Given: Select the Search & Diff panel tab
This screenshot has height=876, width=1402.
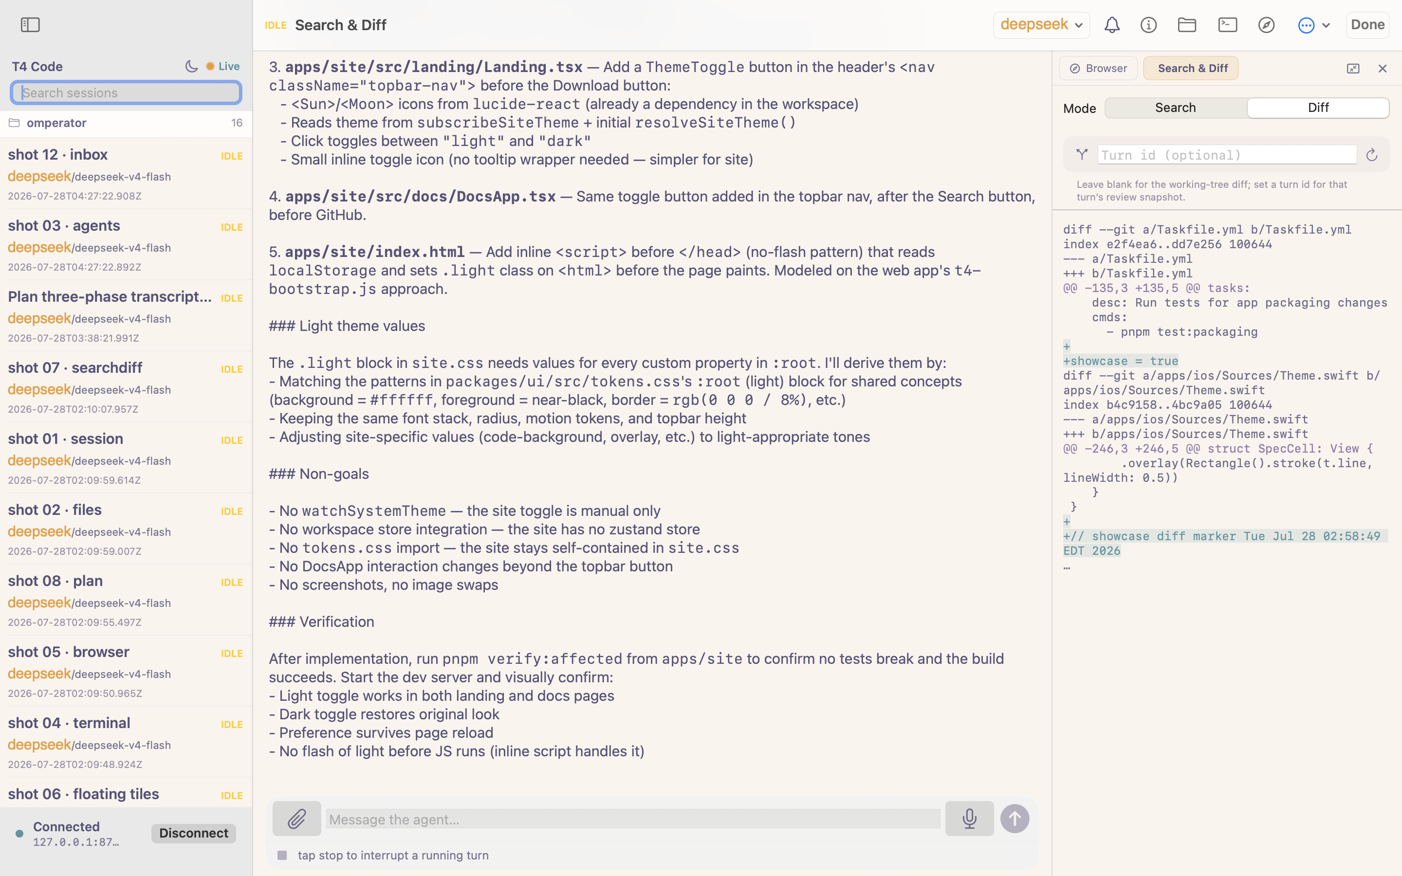Looking at the screenshot, I should (x=1191, y=68).
